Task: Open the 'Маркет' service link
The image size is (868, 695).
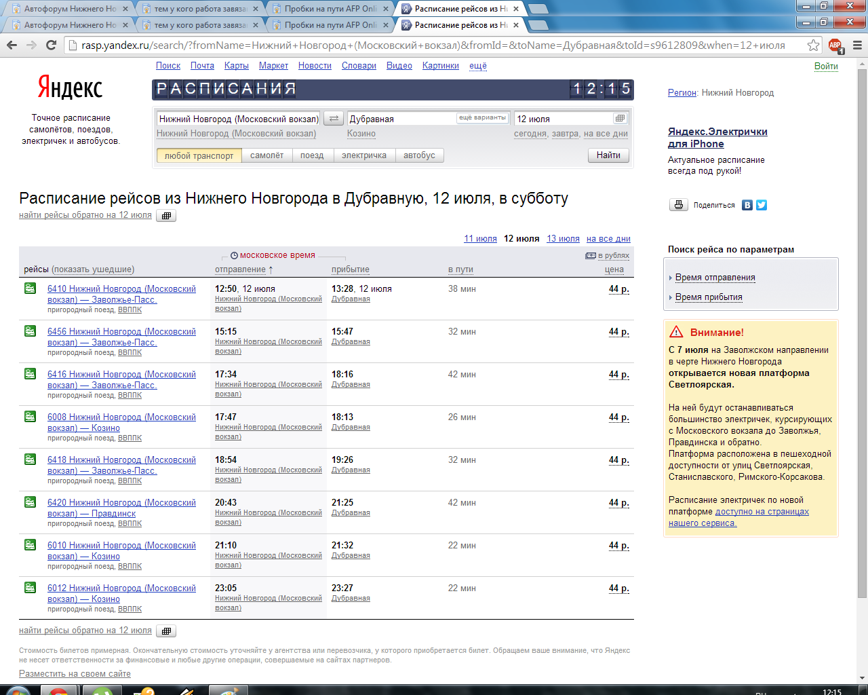Action: [x=273, y=66]
